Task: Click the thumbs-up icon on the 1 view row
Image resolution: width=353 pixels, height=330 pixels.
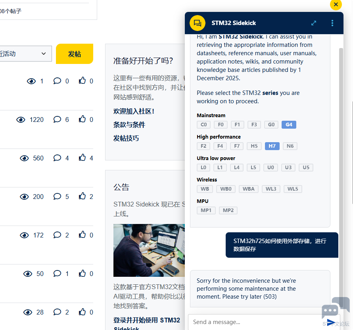Action: point(82,80)
